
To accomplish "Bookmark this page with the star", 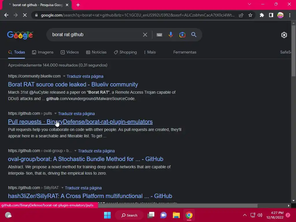I will coord(250,15).
